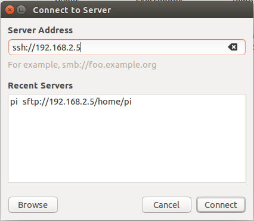This screenshot has height=221, width=254.
Task: Click blank space right of entered address
Action: pyautogui.click(x=154, y=48)
